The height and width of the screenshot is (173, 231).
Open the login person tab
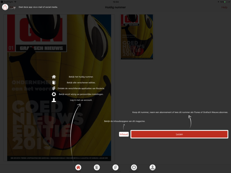coord(152,168)
